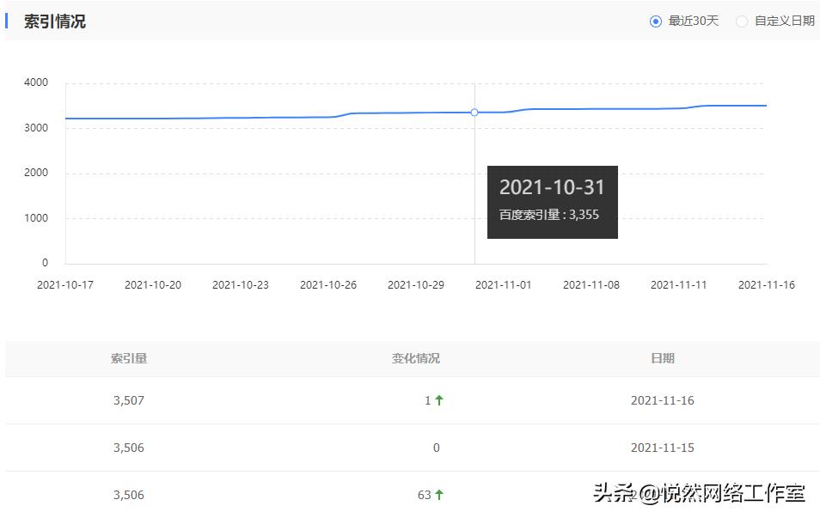Viewport: 820px width, 518px height.
Task: Click the 2021-10-17 axis label
Action: tap(65, 283)
